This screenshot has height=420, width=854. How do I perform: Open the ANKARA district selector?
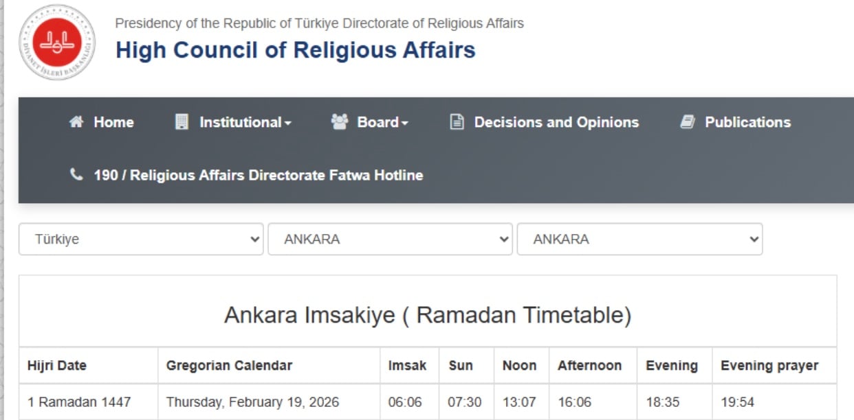point(639,239)
